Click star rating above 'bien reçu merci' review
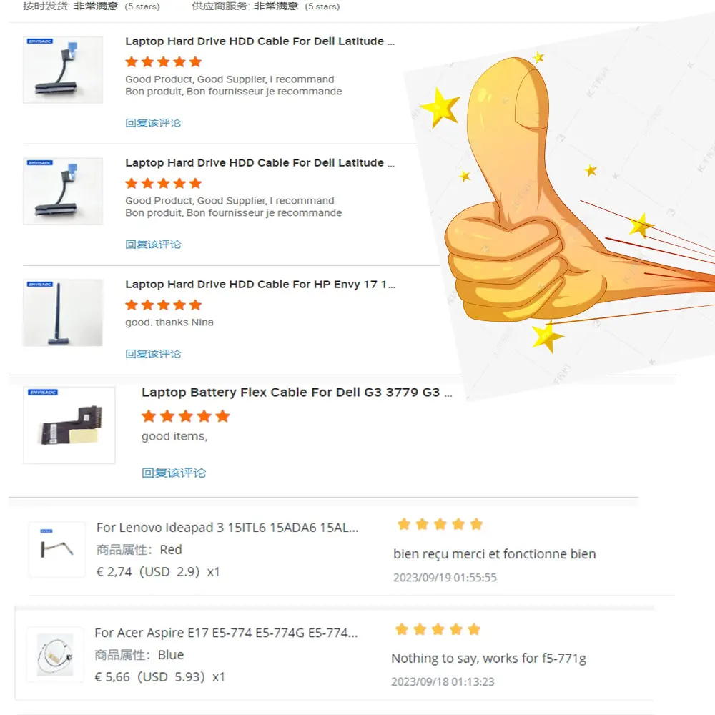The width and height of the screenshot is (715, 715). 440,524
